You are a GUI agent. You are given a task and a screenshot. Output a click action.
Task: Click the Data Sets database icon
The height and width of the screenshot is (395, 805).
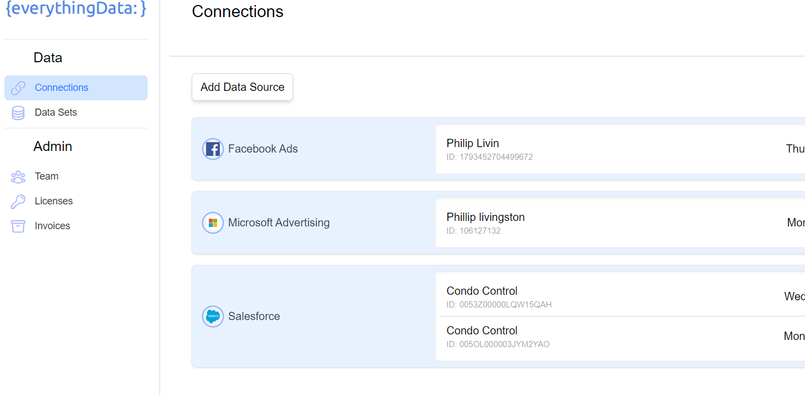18,113
